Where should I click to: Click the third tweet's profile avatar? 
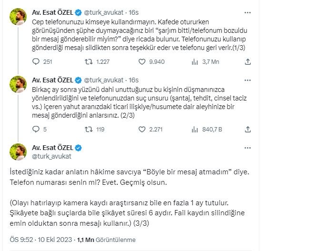18,151
